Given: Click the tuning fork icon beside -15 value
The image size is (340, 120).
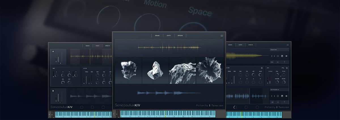Looking at the screenshot, I should tap(284, 62).
